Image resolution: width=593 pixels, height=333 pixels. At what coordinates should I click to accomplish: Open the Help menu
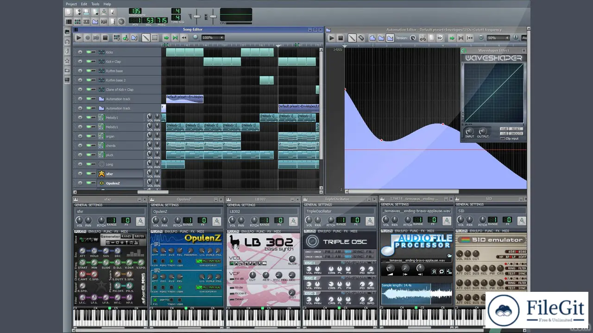(x=107, y=4)
